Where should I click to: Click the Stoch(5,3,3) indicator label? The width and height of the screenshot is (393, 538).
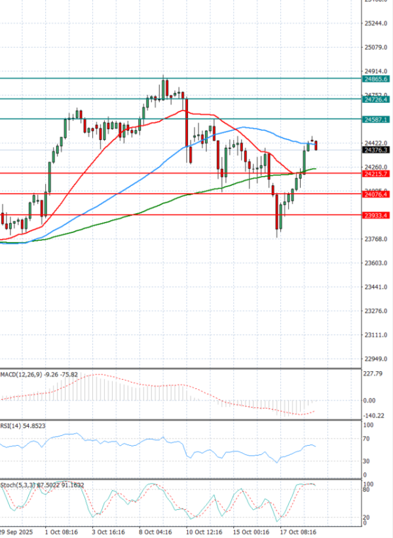tap(18, 485)
